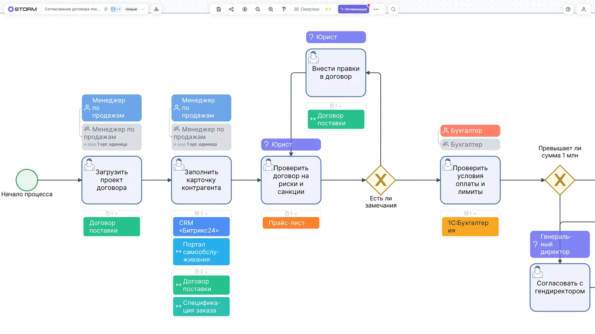Click the '1С:Бухгалтерия' system chip
595x334 pixels.
(x=470, y=227)
